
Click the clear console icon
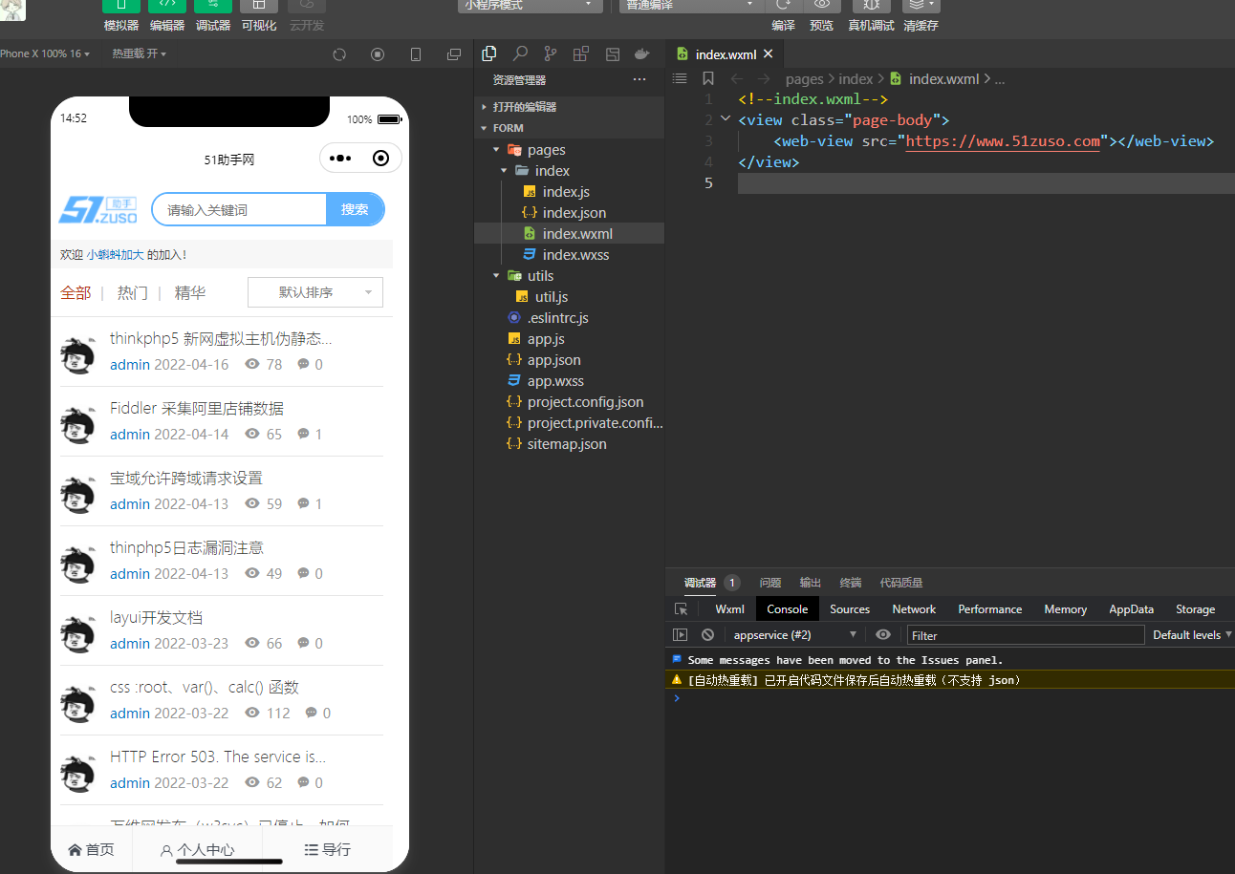coord(707,634)
